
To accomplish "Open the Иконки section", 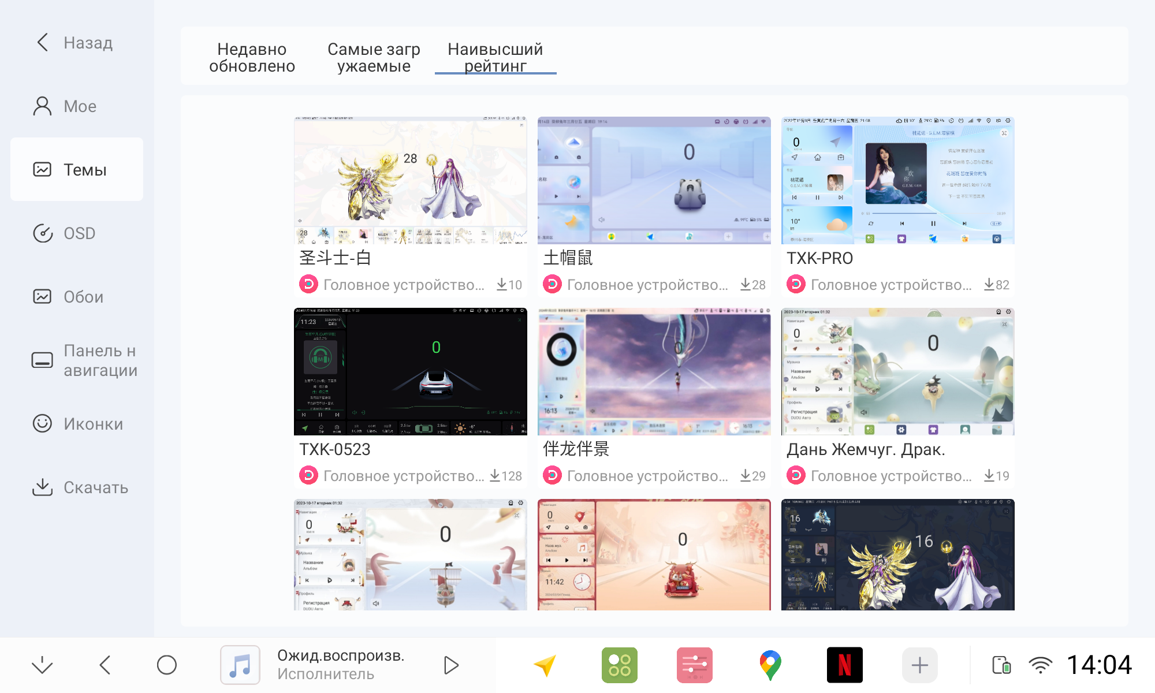I will click(77, 424).
